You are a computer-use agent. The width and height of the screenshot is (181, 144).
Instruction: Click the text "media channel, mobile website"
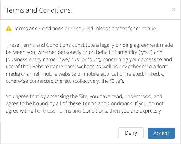41,74
